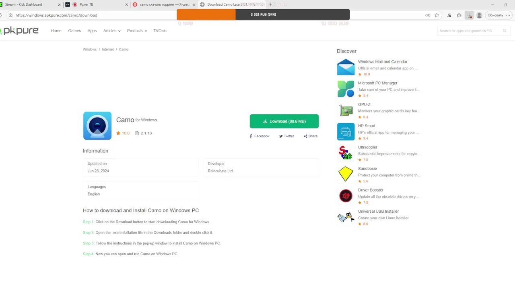Click the Step 4 instruction text

(x=130, y=254)
